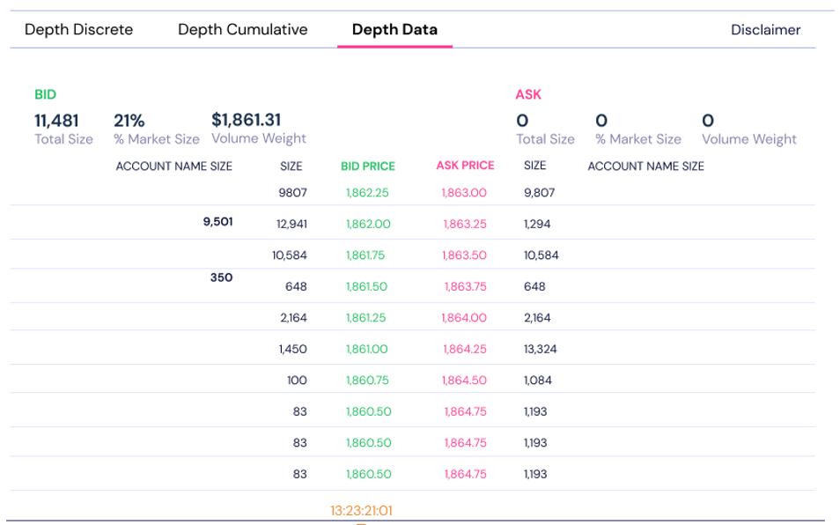Select ask price 1,864.00
The height and width of the screenshot is (525, 840).
(464, 318)
